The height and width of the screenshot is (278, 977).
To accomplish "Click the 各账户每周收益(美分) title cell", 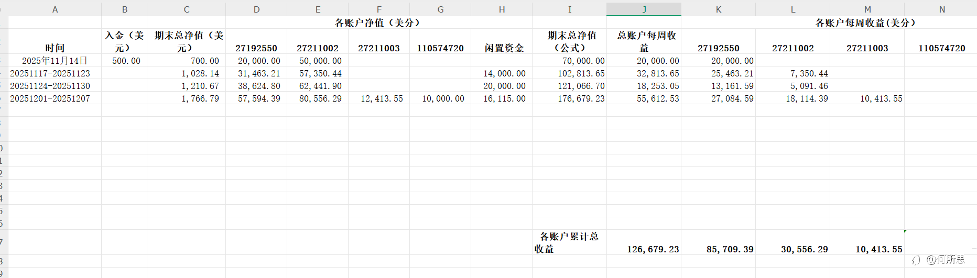I will pos(865,23).
